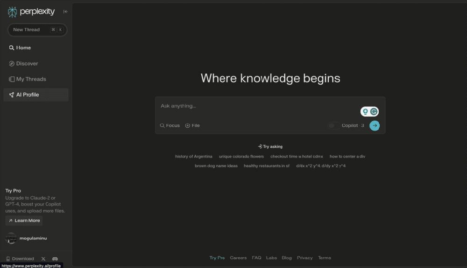Viewport: 467px width, 268px height.
Task: Try asking healthy restaurants in sf
Action: click(x=267, y=166)
